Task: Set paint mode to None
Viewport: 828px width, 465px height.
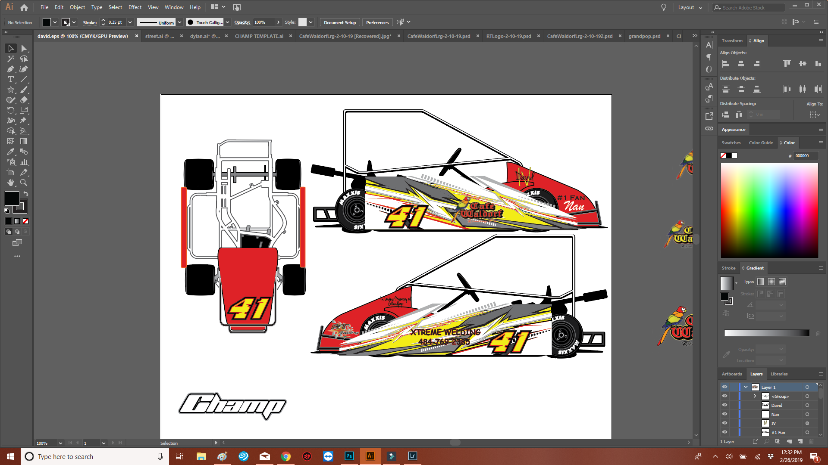Action: [x=25, y=221]
